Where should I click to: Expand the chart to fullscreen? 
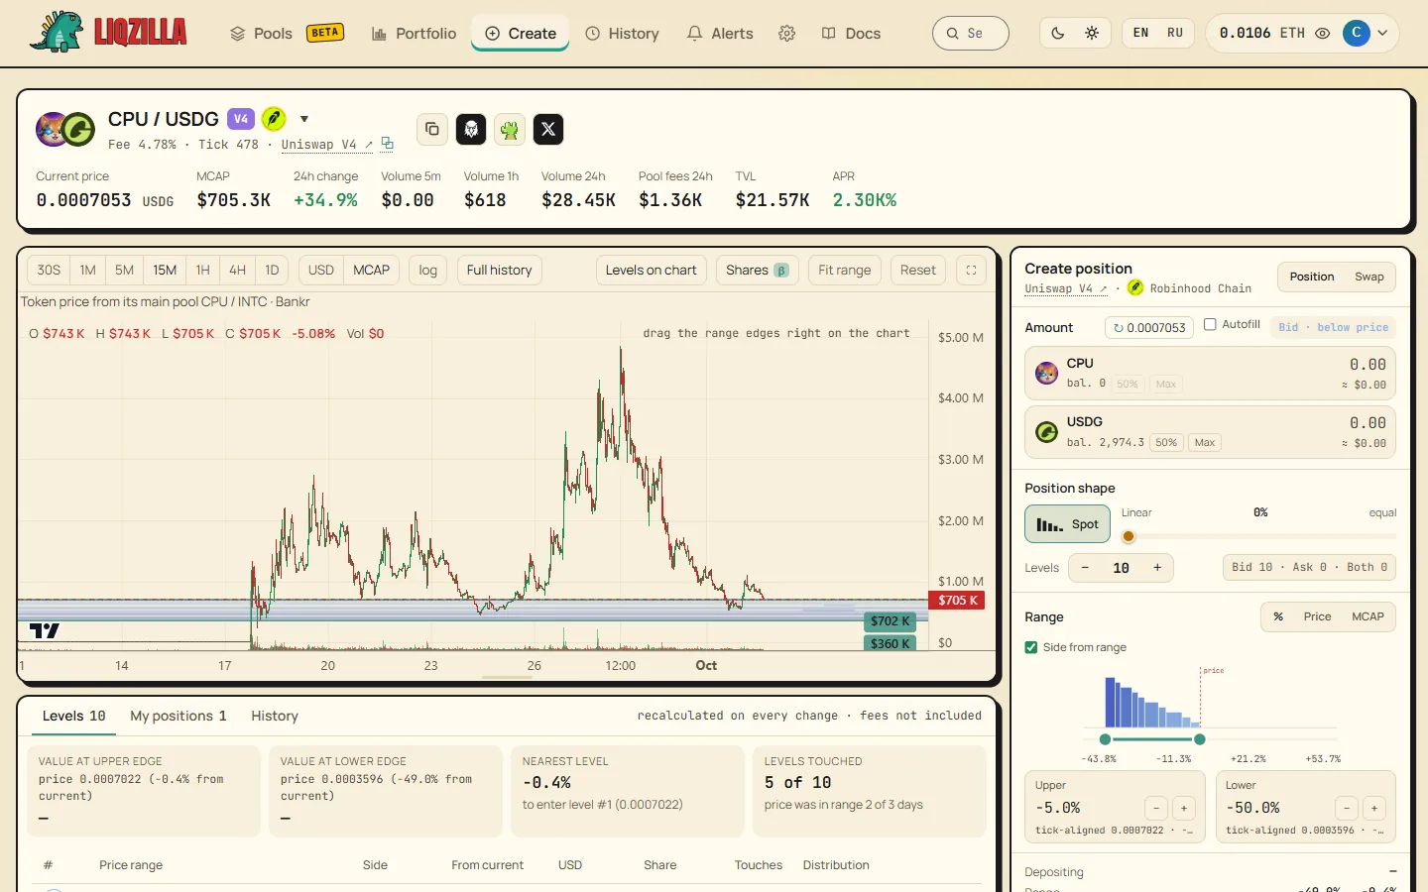tap(971, 270)
